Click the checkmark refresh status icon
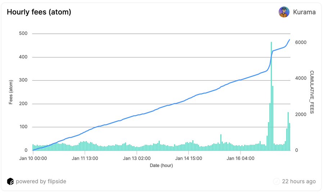Viewport: 324px width, 193px height. point(276,181)
